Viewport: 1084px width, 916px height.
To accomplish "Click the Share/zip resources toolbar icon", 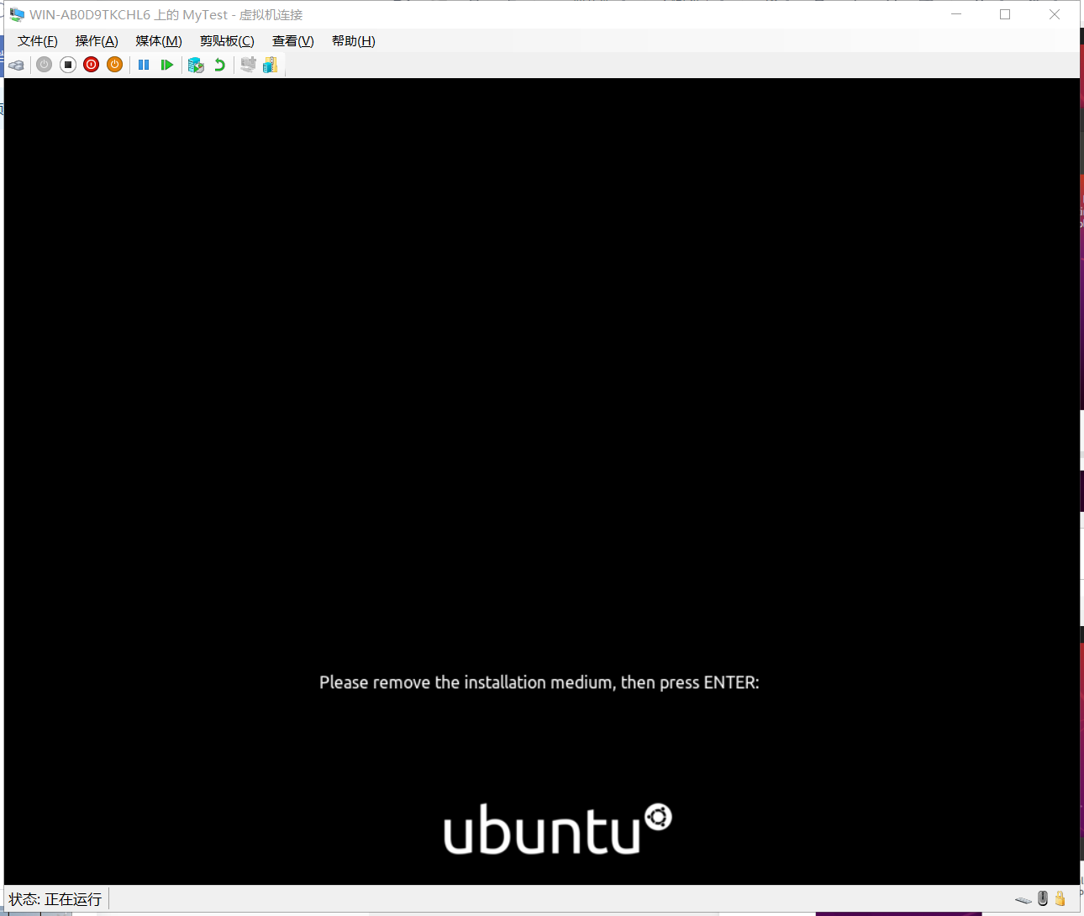I will [270, 65].
